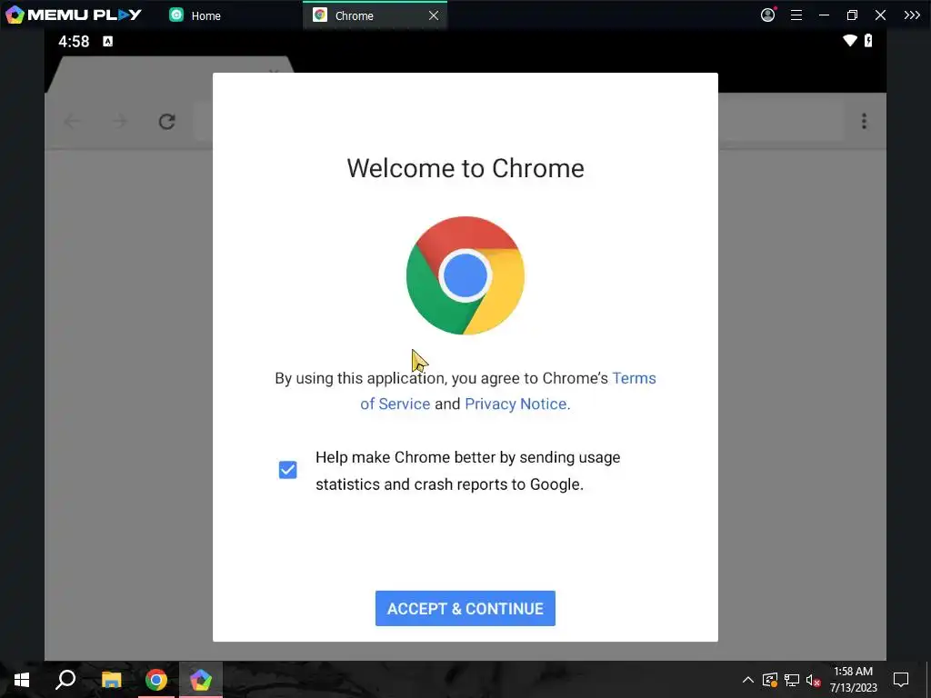This screenshot has width=931, height=698.
Task: Click the Android Wi-Fi status icon
Action: (850, 40)
